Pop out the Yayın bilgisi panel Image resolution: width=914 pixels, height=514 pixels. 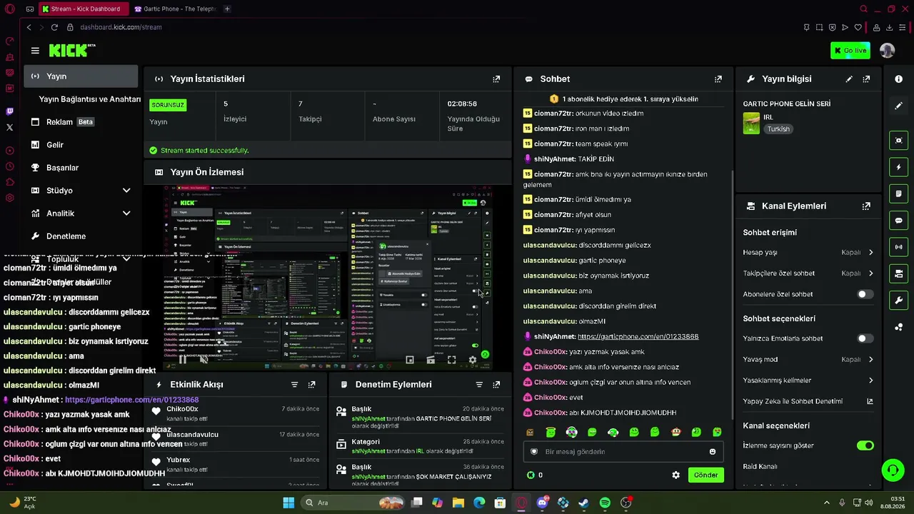point(866,79)
